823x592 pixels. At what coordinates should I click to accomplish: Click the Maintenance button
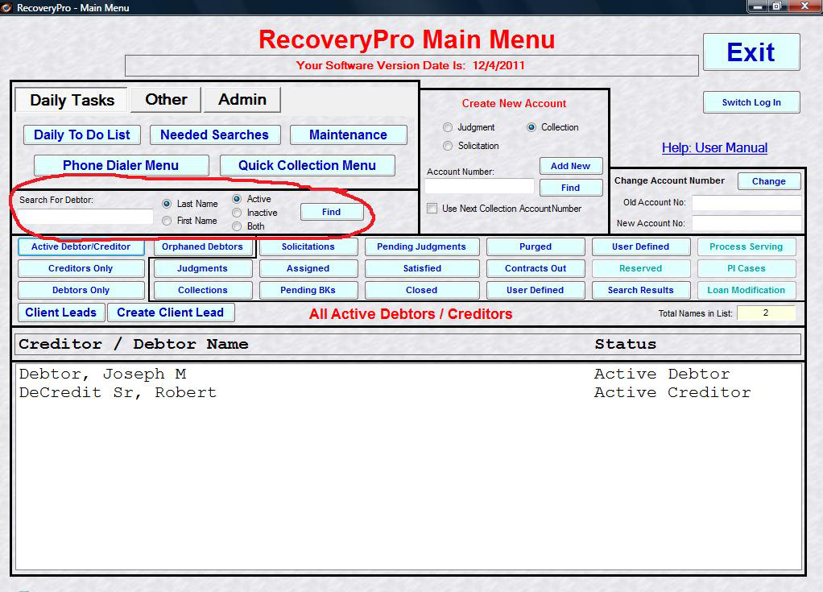348,135
